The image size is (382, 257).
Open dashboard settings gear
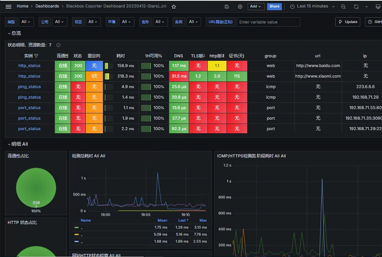240,6
